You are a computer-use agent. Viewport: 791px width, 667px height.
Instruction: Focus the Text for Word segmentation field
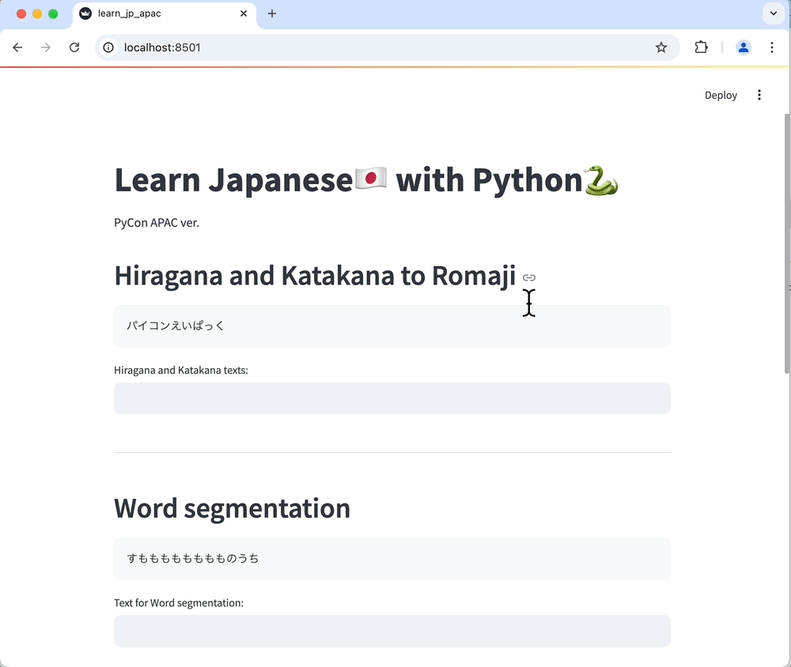coord(392,631)
